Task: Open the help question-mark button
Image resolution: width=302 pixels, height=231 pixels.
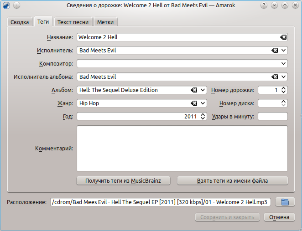Action: point(264,5)
